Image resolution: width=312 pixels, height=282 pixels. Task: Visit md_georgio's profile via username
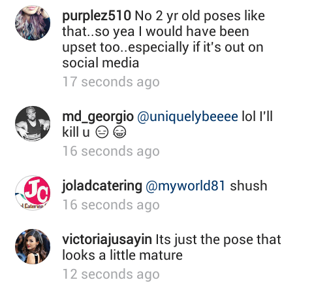click(98, 116)
